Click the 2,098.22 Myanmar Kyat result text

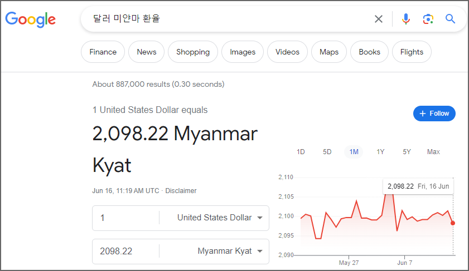[x=175, y=149]
